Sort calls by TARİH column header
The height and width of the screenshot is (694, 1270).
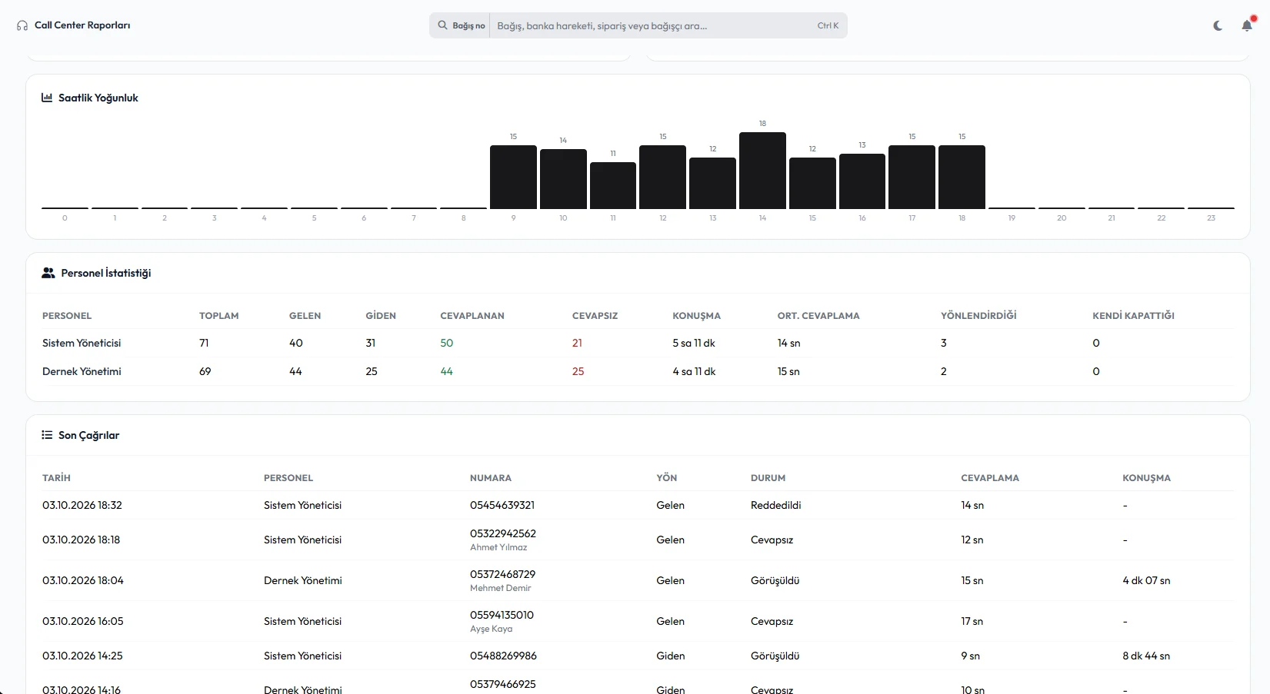pos(56,478)
